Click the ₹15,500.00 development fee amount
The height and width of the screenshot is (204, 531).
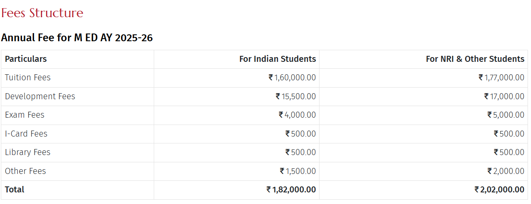(x=295, y=96)
